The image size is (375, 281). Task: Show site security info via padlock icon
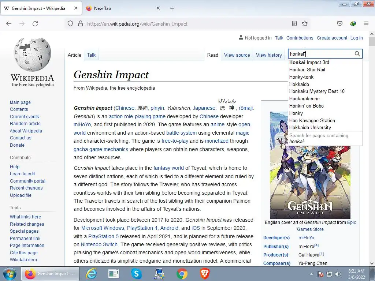81,24
